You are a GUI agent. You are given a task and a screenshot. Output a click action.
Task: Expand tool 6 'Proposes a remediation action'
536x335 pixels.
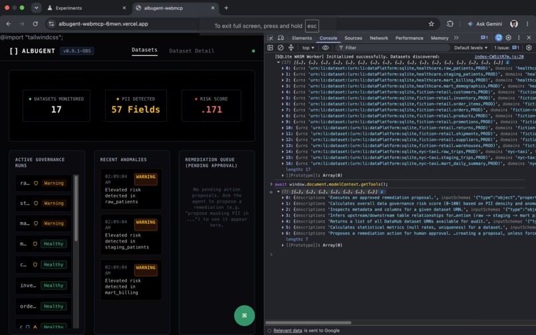(x=283, y=233)
